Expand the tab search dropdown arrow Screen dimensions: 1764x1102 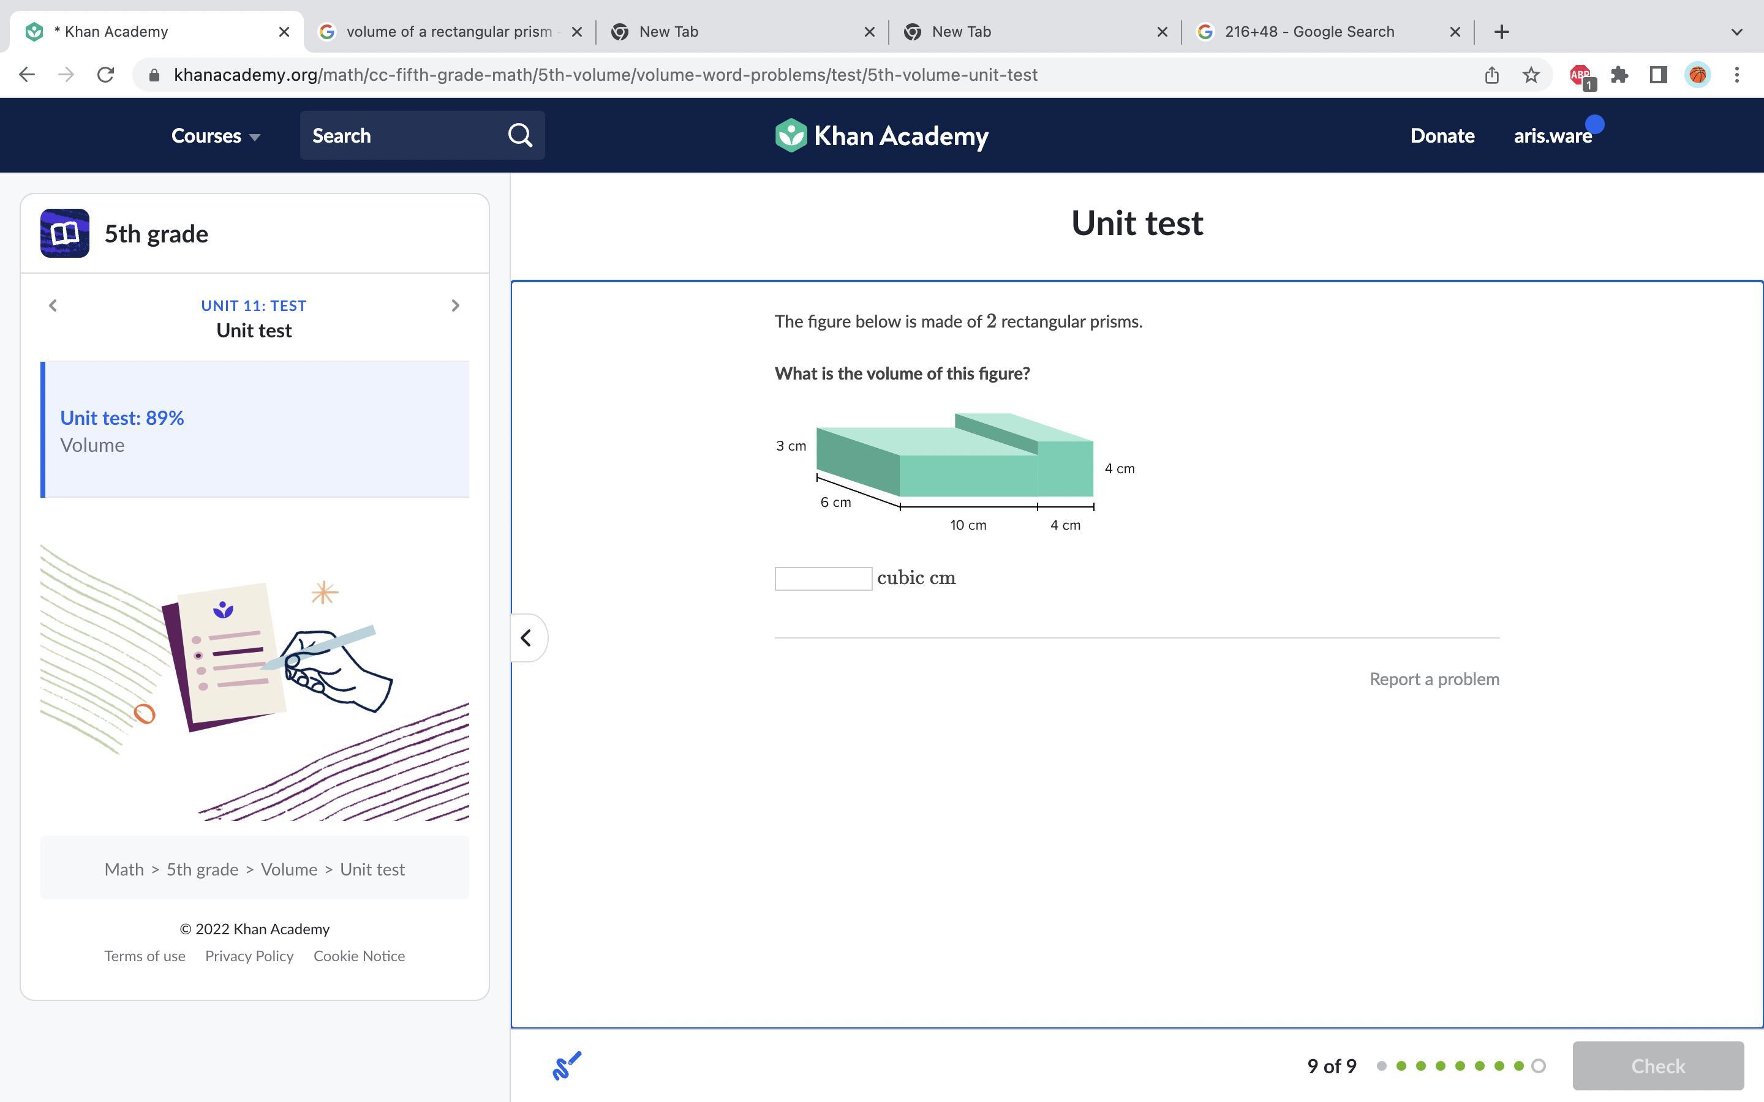coord(1736,32)
